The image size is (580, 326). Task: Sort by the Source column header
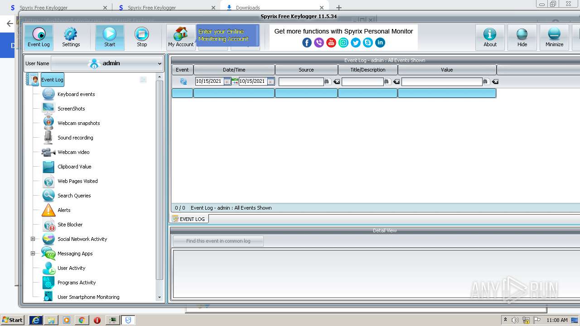tap(306, 70)
